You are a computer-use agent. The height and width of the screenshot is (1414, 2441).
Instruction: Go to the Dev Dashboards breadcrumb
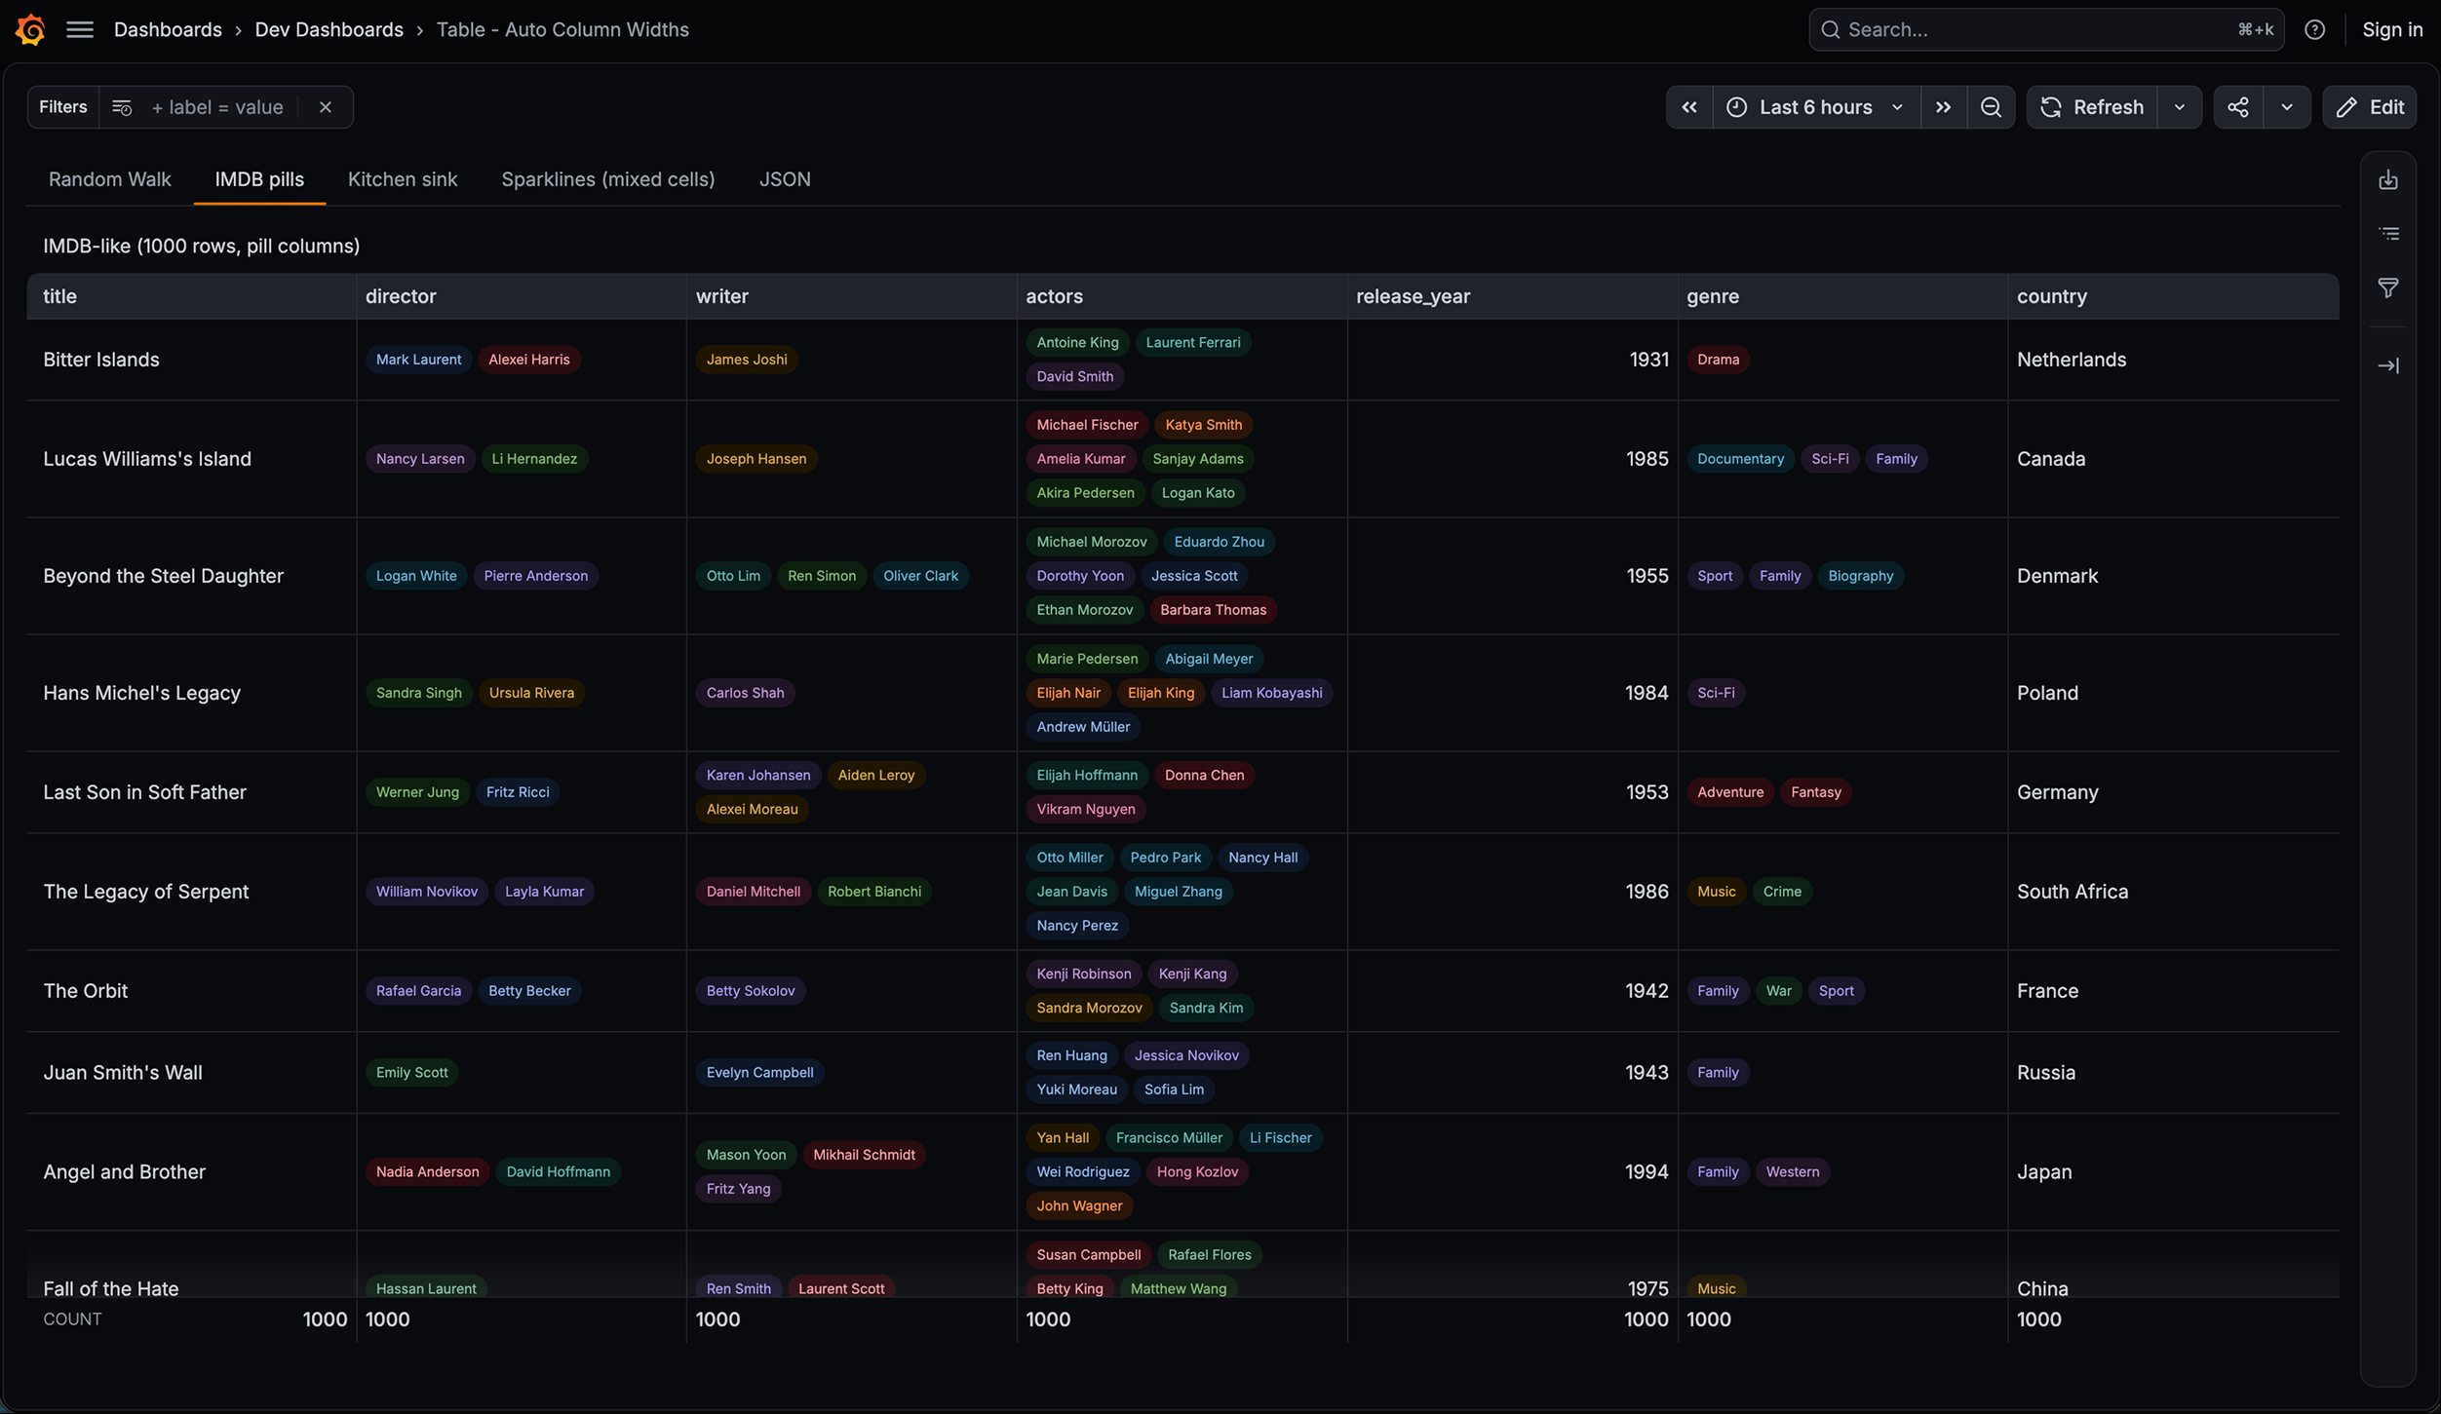(x=329, y=29)
